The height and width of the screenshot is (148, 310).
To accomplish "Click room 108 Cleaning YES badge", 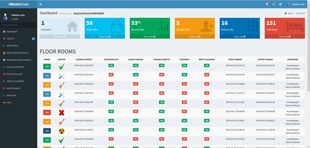I will tap(184, 130).
